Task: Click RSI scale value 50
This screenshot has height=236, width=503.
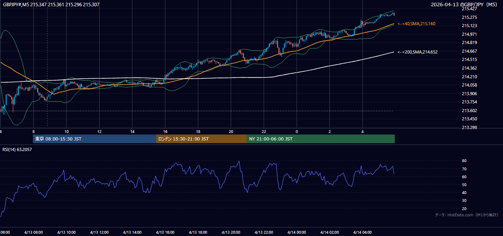Action: 464,185
